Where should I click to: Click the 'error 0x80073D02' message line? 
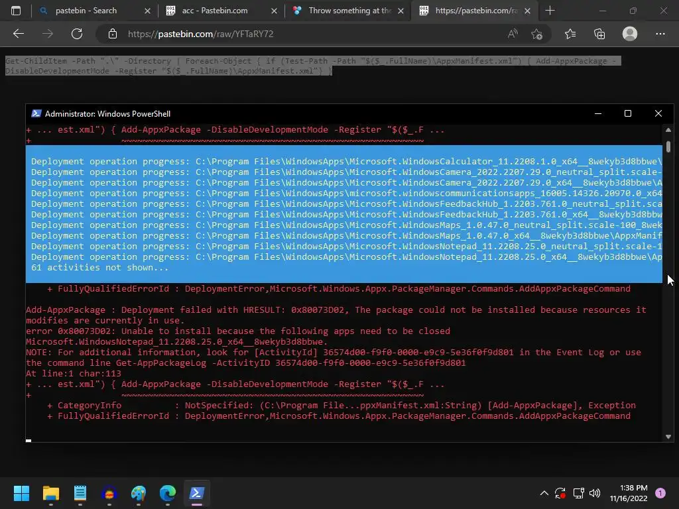click(238, 331)
